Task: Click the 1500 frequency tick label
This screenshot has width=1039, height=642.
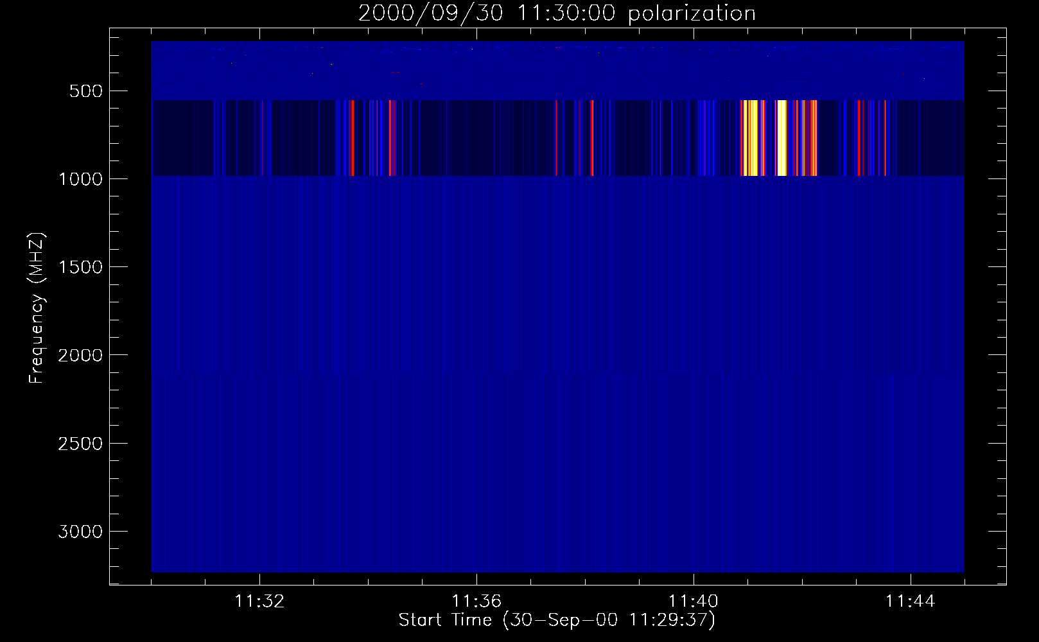Action: [80, 267]
